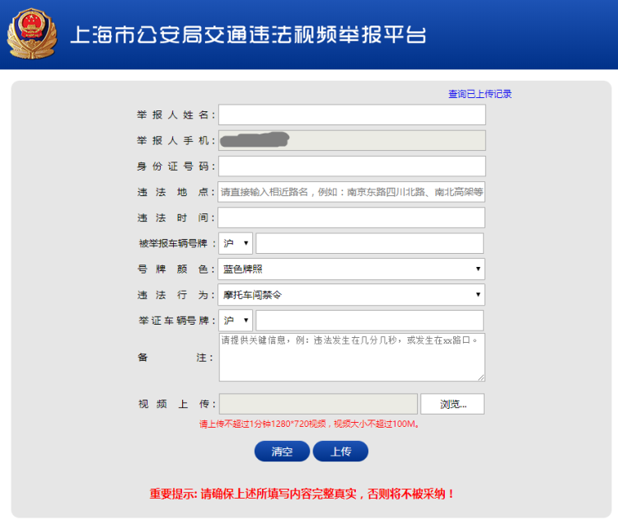This screenshot has height=520, width=618.
Task: Focus the 身份证号码 input field
Action: (352, 166)
